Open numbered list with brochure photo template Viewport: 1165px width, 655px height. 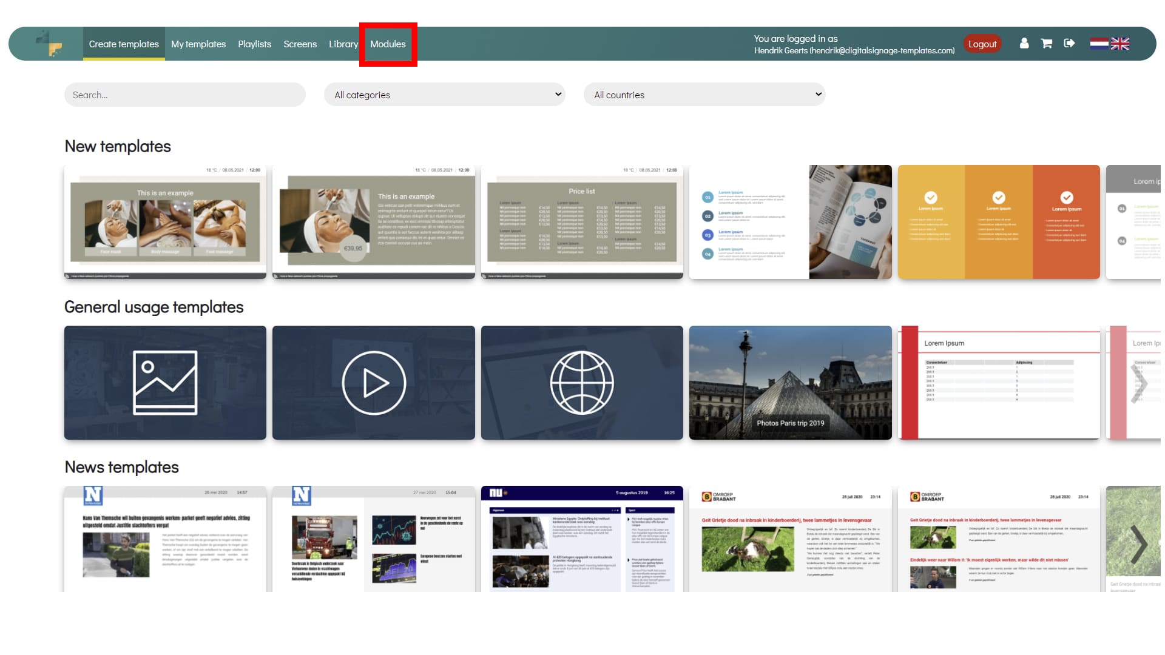(791, 222)
